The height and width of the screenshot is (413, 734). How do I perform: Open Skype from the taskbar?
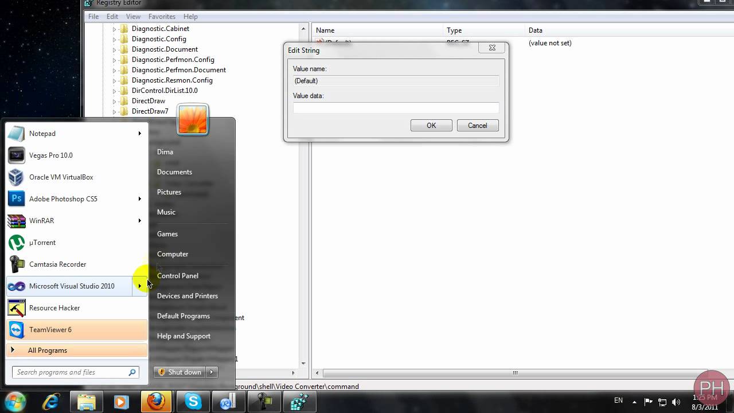pyautogui.click(x=193, y=402)
